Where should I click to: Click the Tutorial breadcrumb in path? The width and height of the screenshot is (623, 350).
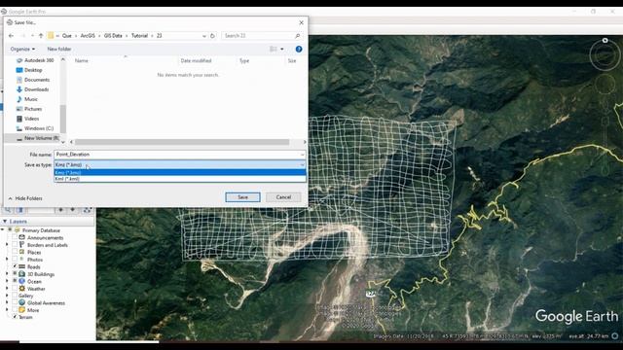click(139, 36)
